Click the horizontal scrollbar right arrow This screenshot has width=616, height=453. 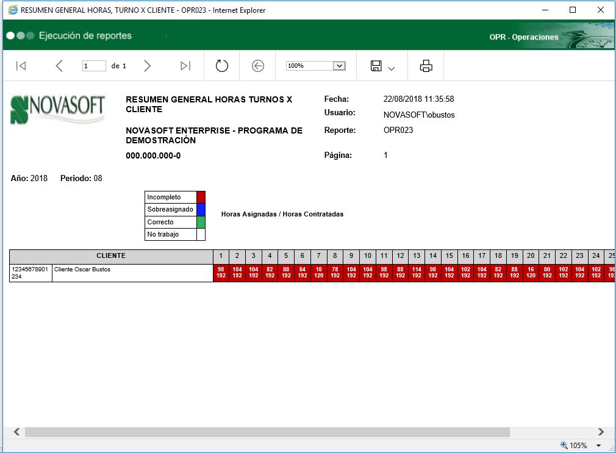[x=601, y=432]
